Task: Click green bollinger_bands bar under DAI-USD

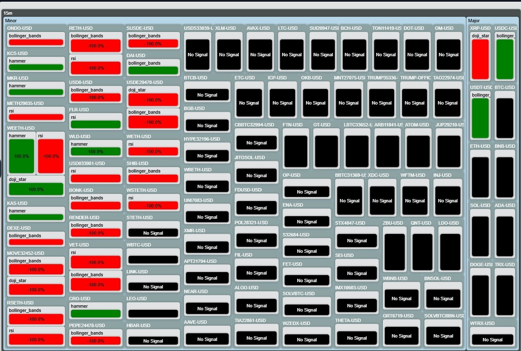Action: click(x=153, y=70)
